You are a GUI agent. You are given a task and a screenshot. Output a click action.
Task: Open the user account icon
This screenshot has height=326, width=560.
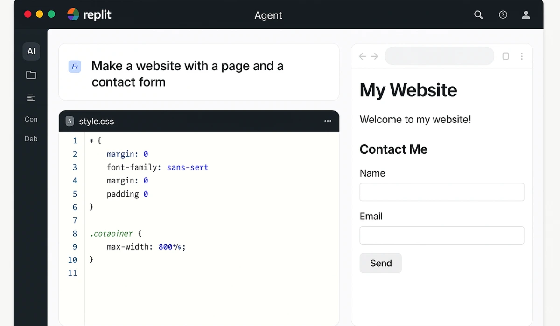525,14
